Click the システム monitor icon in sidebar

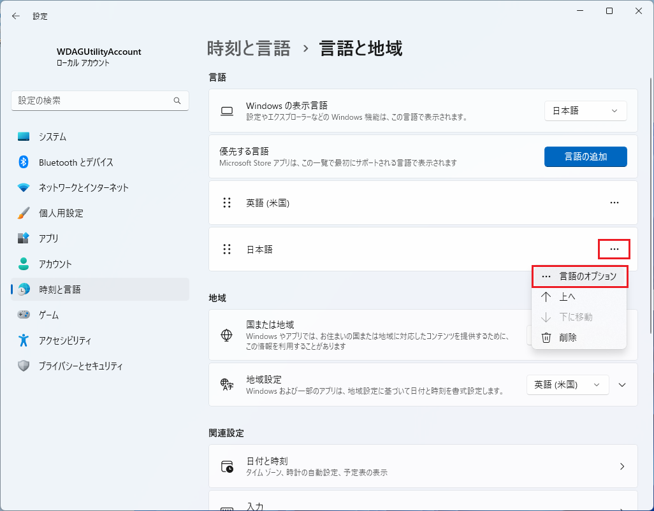pyautogui.click(x=24, y=137)
